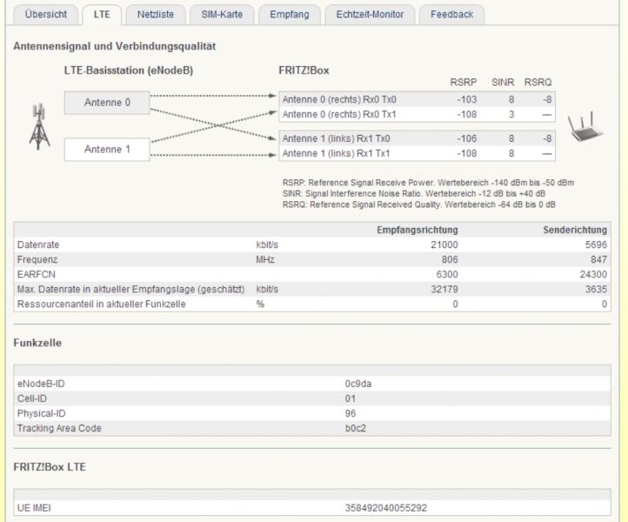Click the RSRP legend explanation line
Viewport: 628px width, 522px height.
pos(428,183)
